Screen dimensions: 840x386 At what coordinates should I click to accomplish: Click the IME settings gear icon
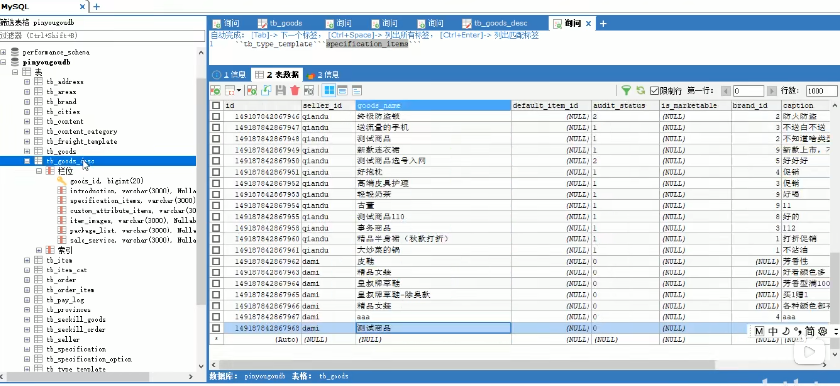pyautogui.click(x=823, y=331)
